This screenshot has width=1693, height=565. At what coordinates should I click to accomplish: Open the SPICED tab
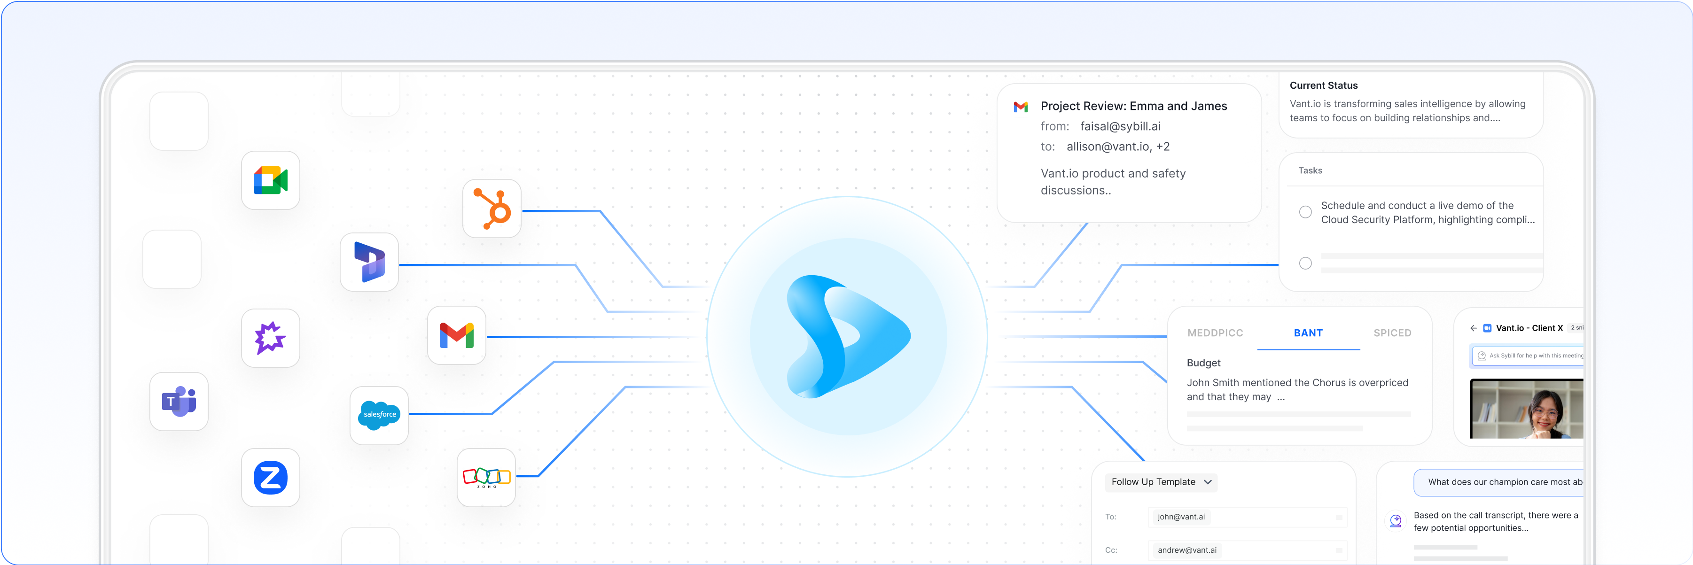[1392, 333]
